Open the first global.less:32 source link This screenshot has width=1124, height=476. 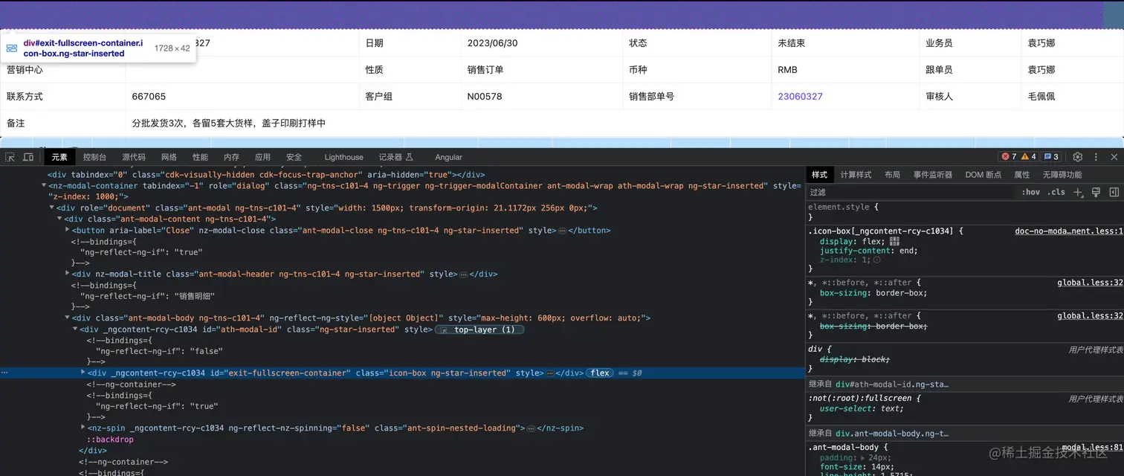click(1091, 283)
